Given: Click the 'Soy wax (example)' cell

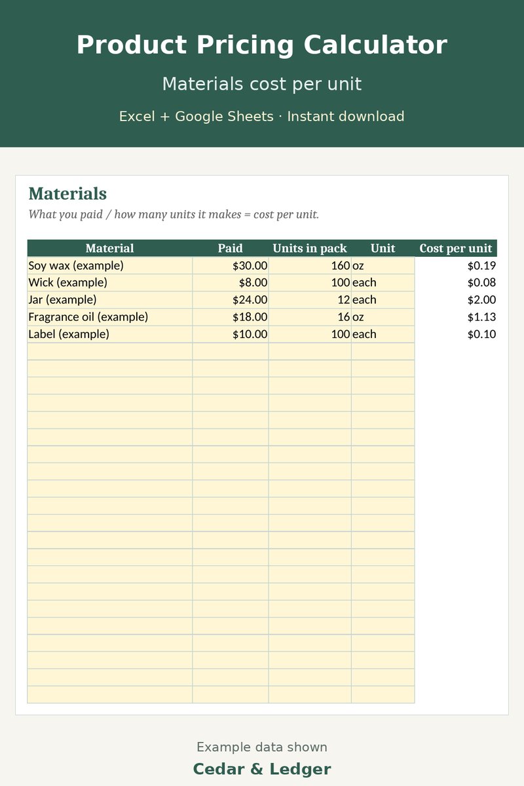Looking at the screenshot, I should click(x=110, y=266).
